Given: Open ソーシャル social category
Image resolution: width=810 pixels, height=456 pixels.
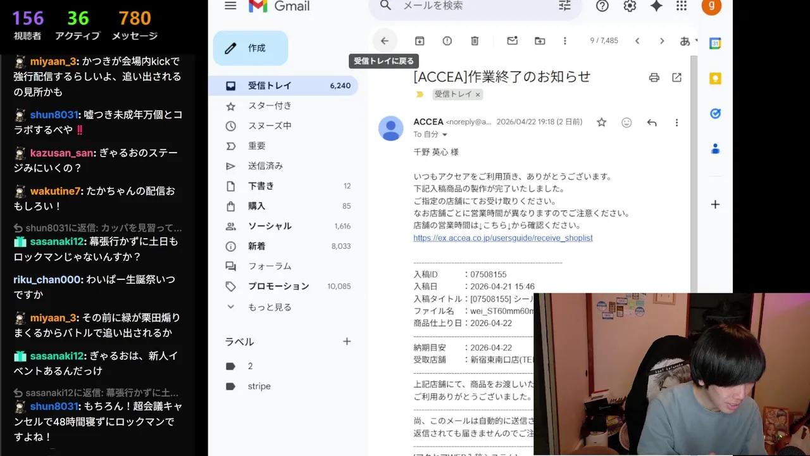Looking at the screenshot, I should [x=283, y=226].
